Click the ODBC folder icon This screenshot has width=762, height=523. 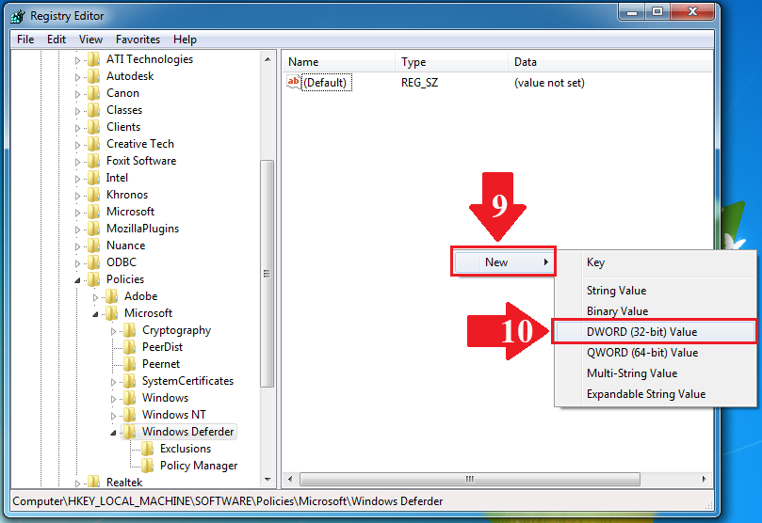pyautogui.click(x=94, y=262)
